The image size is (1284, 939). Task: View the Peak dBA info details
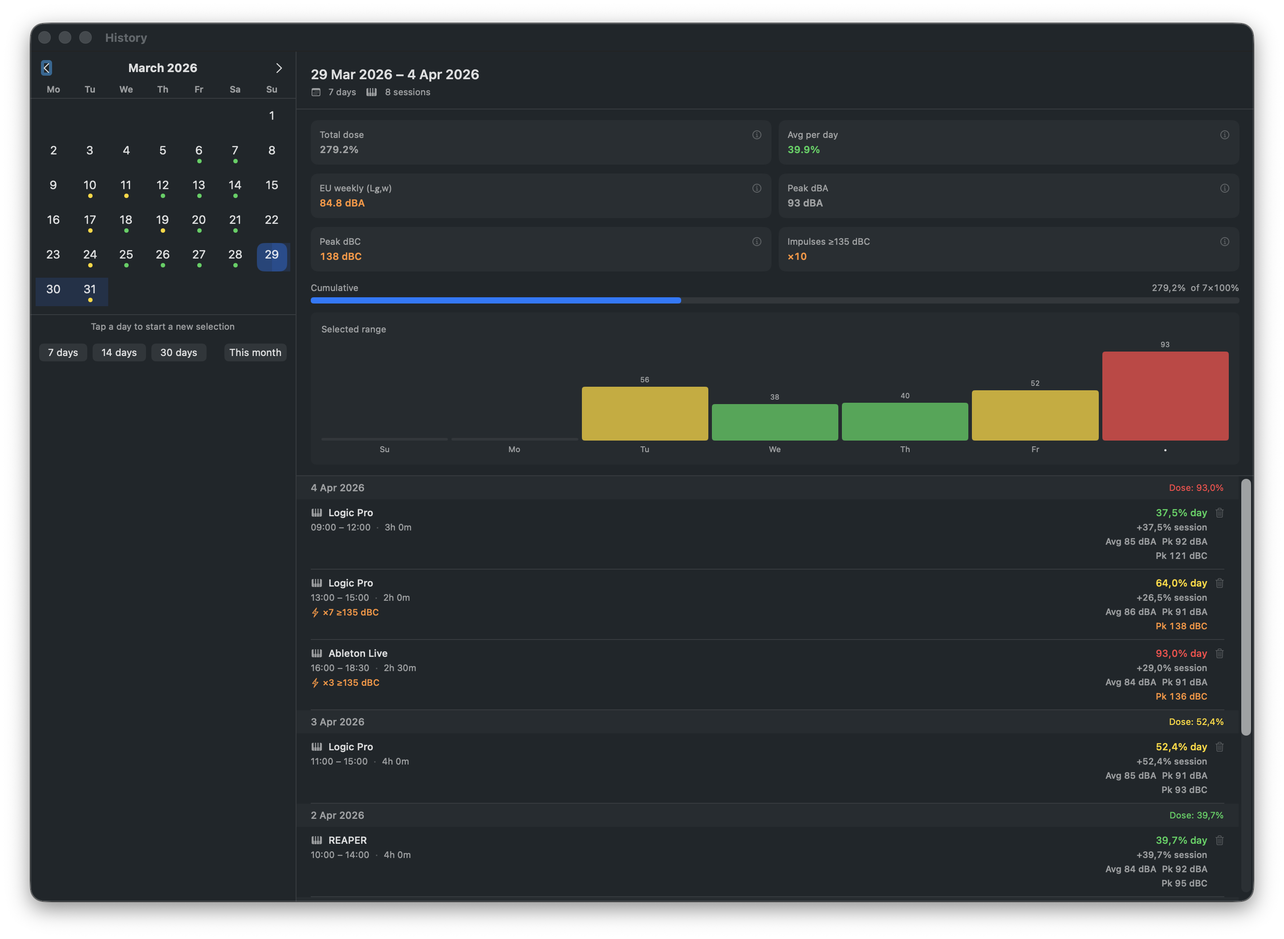1224,189
